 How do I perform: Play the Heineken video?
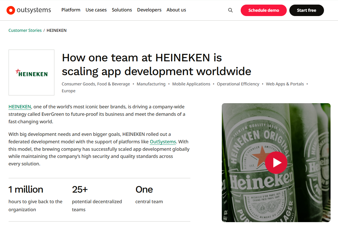(x=276, y=163)
